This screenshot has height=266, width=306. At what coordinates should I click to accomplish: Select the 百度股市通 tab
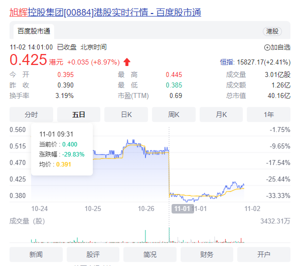(34, 31)
